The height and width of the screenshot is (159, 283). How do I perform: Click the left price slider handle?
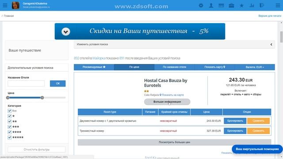coord(8,98)
